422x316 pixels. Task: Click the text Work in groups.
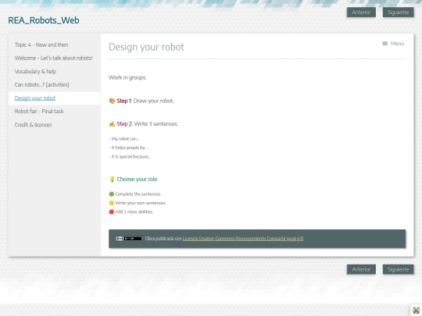(x=127, y=78)
